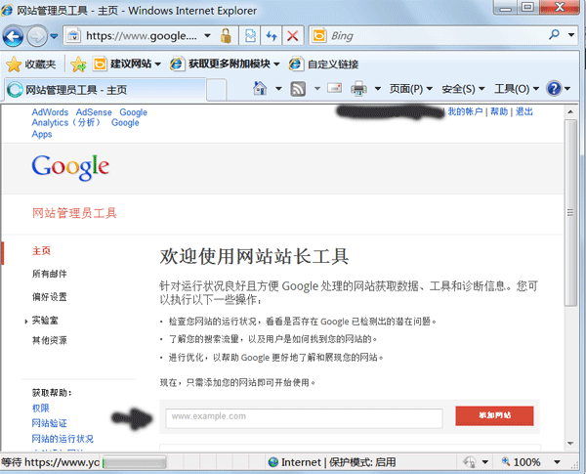Expand the 安全(S) dropdown menu
Viewport: 586px width, 474px height.
(463, 89)
